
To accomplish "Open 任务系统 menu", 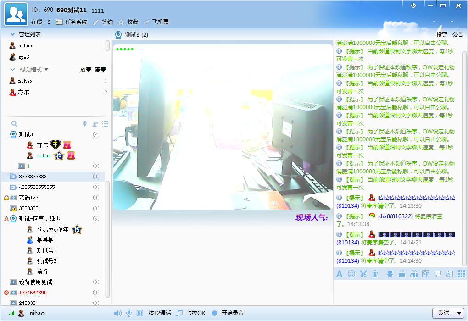I will [x=72, y=22].
